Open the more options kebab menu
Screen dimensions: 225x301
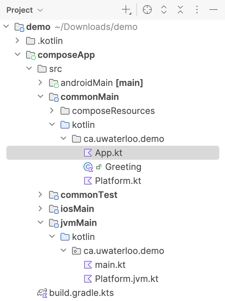click(197, 10)
